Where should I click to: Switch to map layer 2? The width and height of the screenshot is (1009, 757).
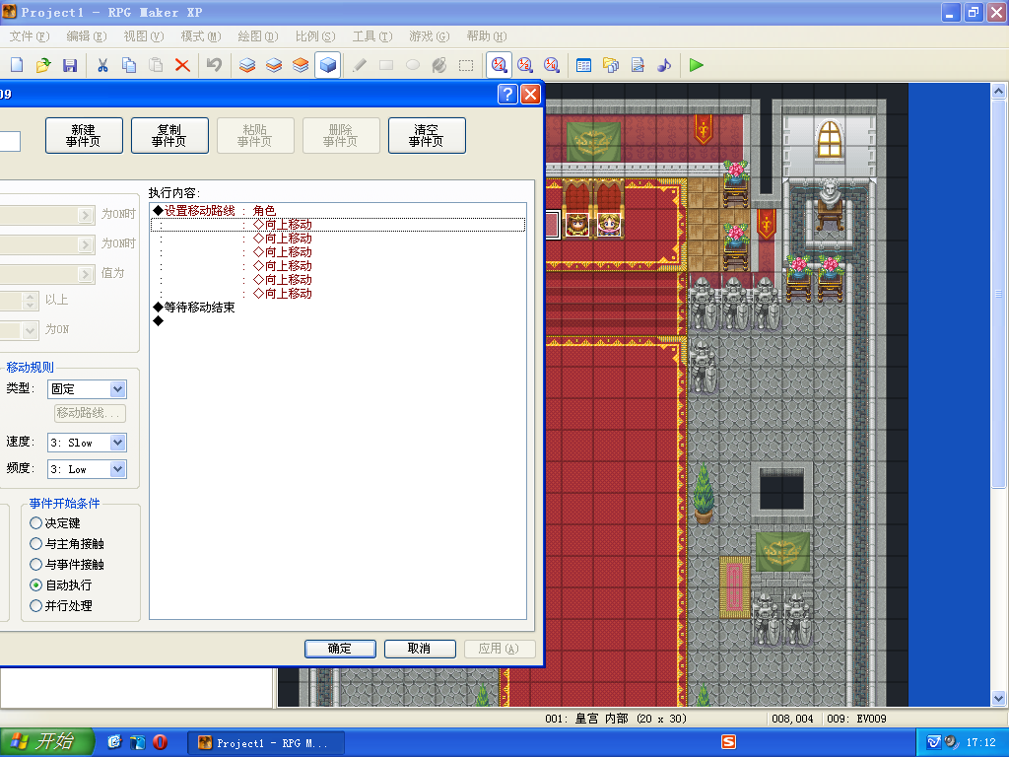[x=274, y=65]
